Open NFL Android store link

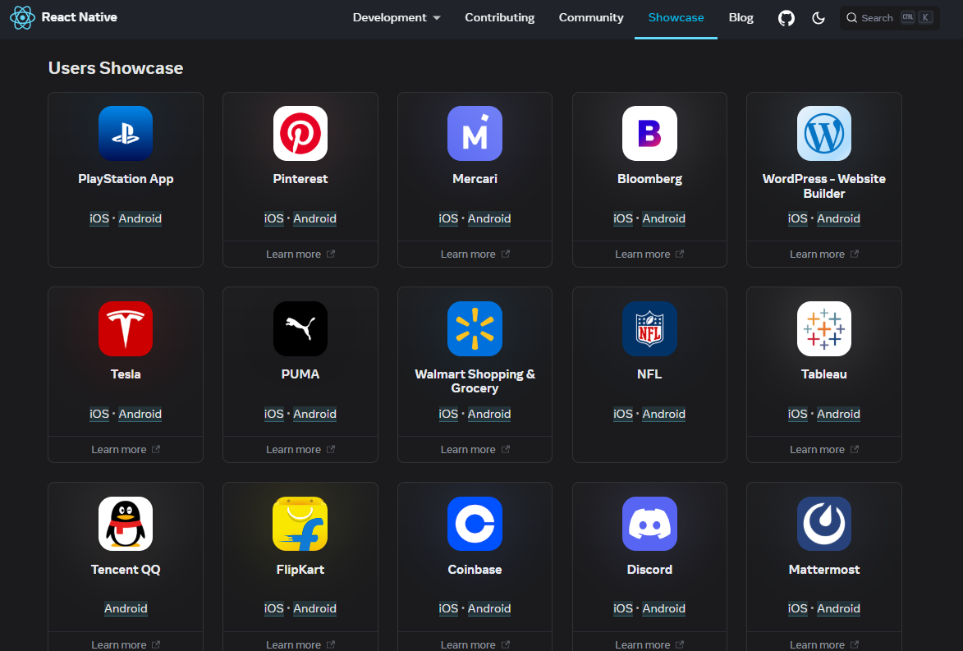click(664, 414)
